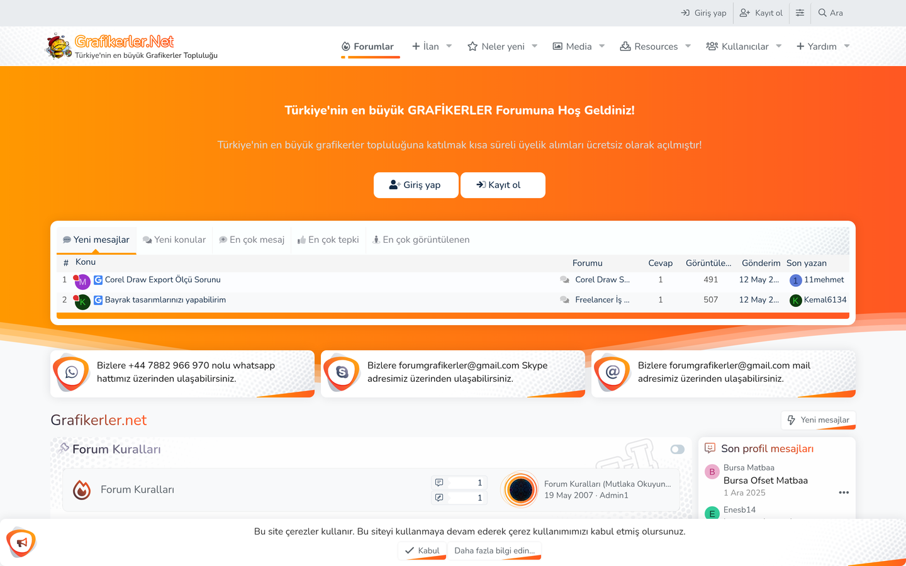Switch to the Yeni konular tab
Image resolution: width=906 pixels, height=566 pixels.
tap(174, 240)
